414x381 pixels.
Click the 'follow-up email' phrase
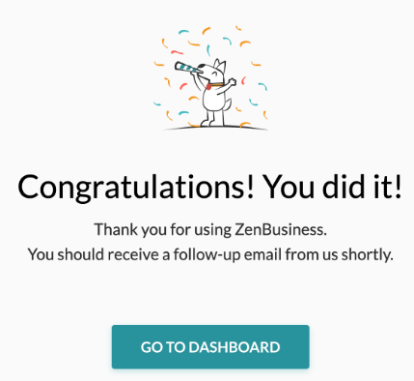tap(228, 254)
